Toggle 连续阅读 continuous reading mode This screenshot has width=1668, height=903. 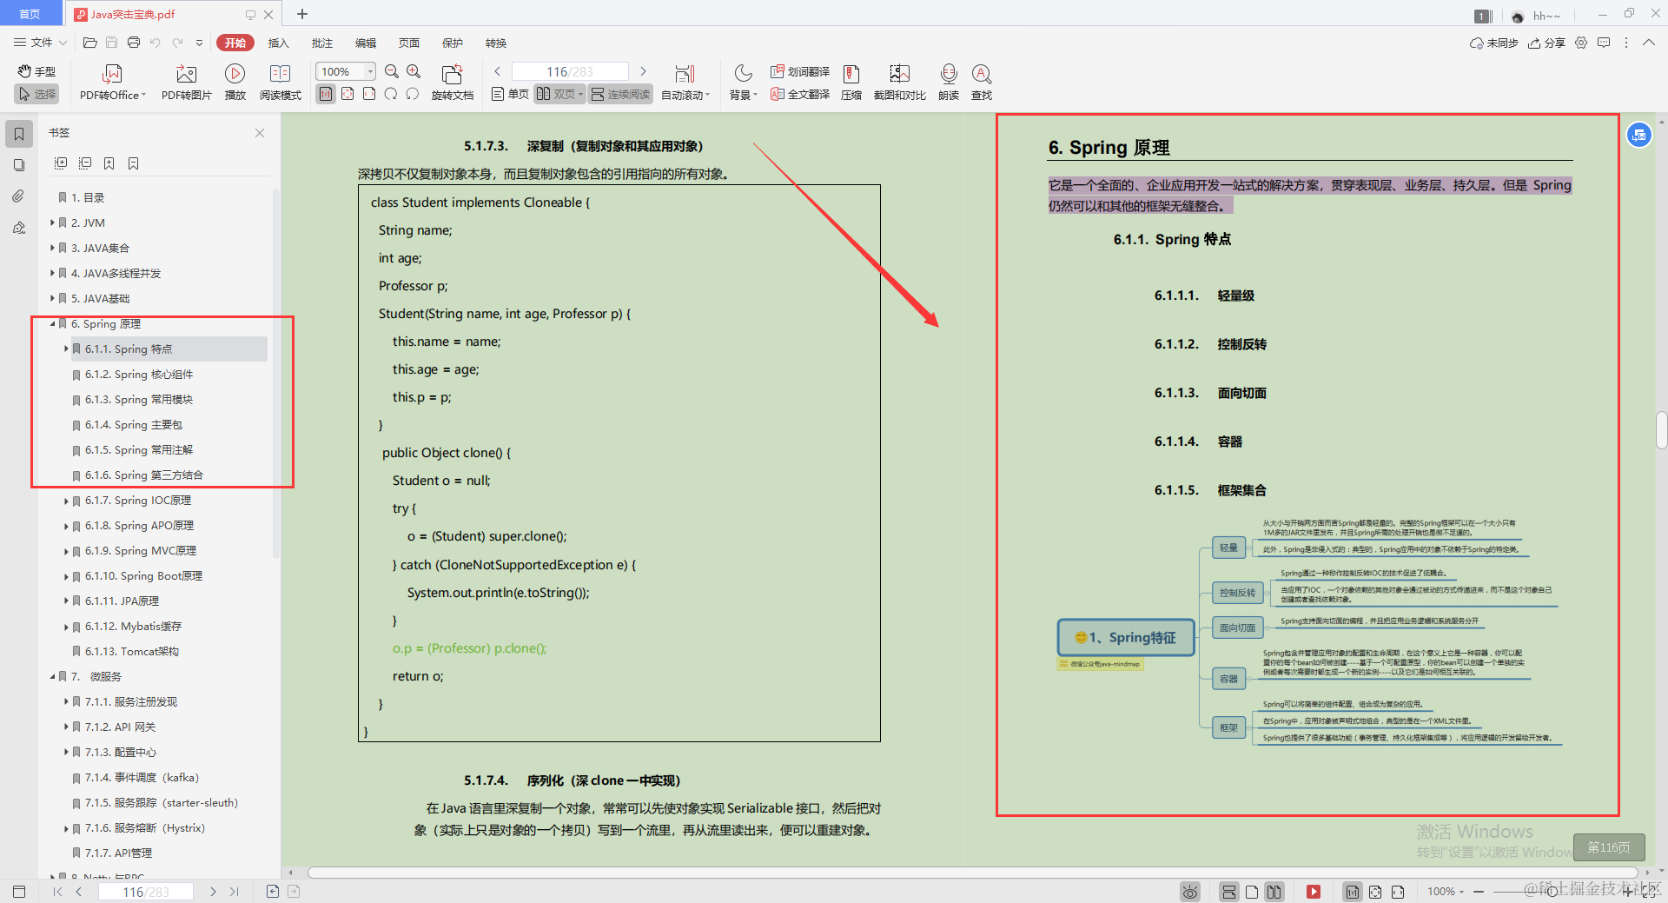click(x=619, y=94)
